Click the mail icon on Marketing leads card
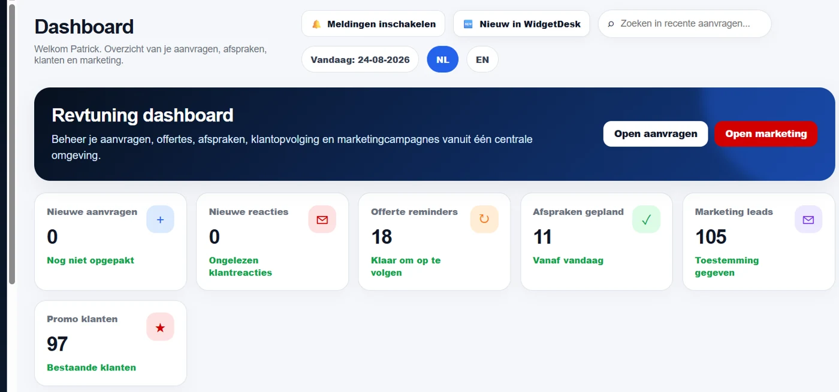Screen dimensions: 839x392 click(808, 220)
